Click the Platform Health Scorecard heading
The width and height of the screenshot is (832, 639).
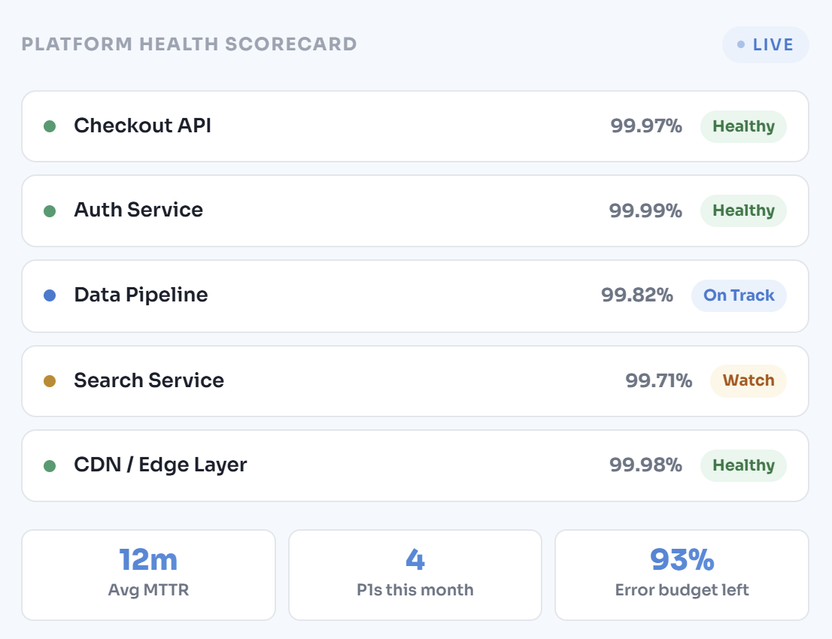tap(190, 44)
